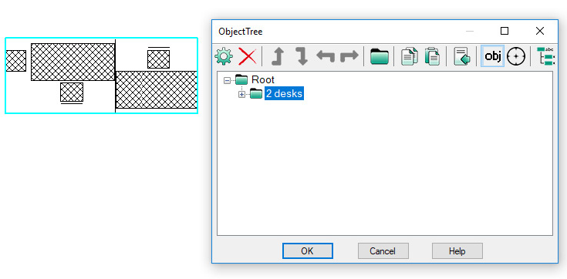Click the paste clipboard icon
This screenshot has height=279, width=567.
(432, 56)
